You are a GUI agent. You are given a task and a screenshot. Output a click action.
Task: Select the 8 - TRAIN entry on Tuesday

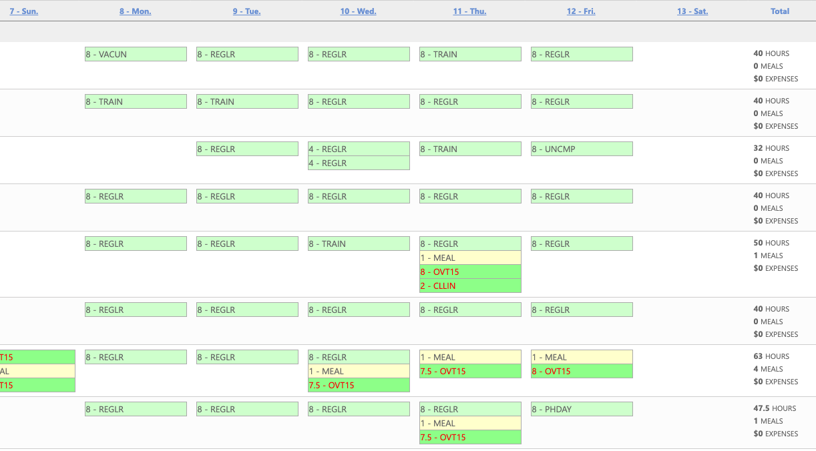pos(247,102)
